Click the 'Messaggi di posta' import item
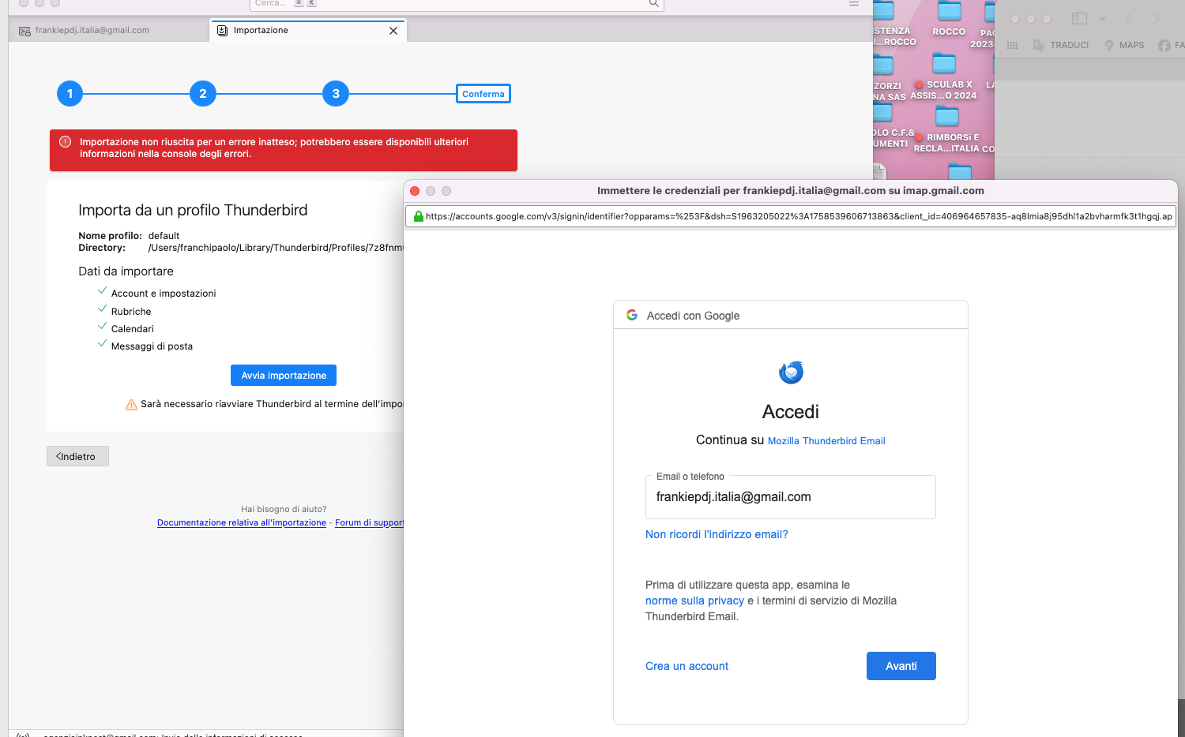This screenshot has width=1185, height=737. (x=152, y=346)
